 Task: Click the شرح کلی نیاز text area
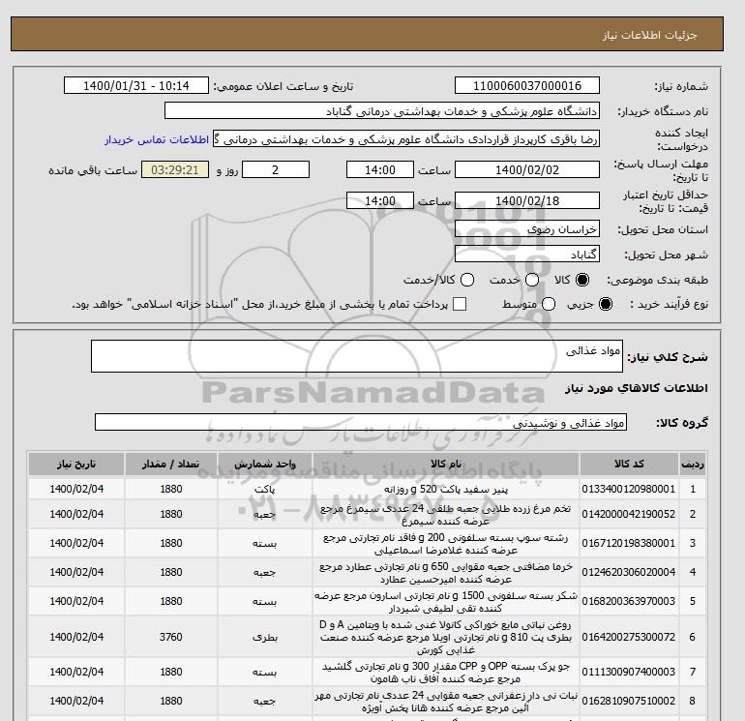coord(357,356)
